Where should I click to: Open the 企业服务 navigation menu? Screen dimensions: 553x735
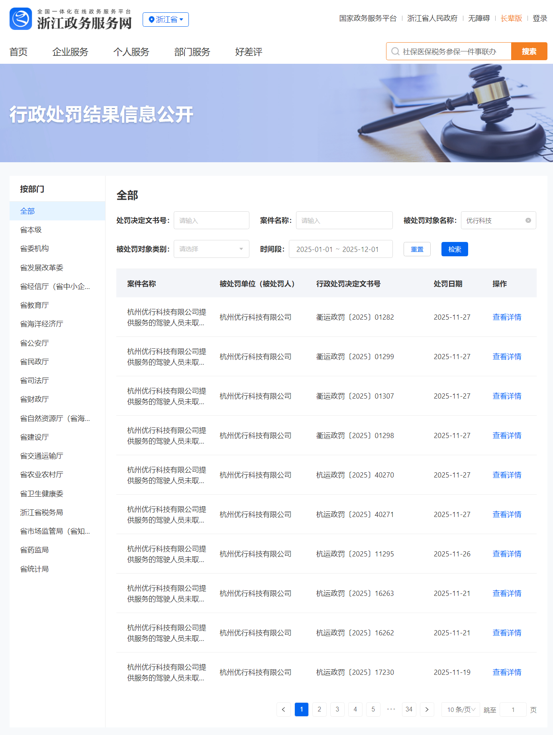pyautogui.click(x=70, y=52)
